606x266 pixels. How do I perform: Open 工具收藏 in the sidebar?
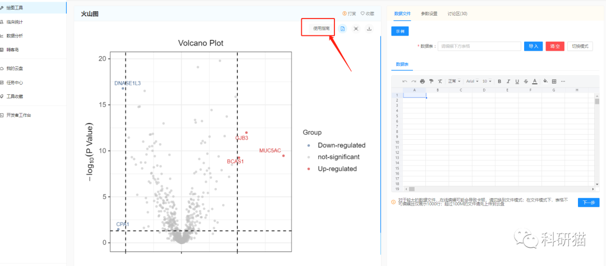pyautogui.click(x=33, y=97)
